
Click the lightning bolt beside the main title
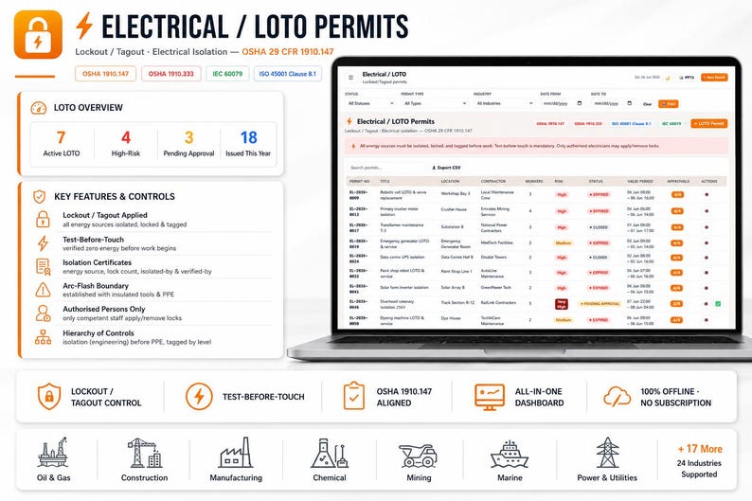pyautogui.click(x=84, y=26)
